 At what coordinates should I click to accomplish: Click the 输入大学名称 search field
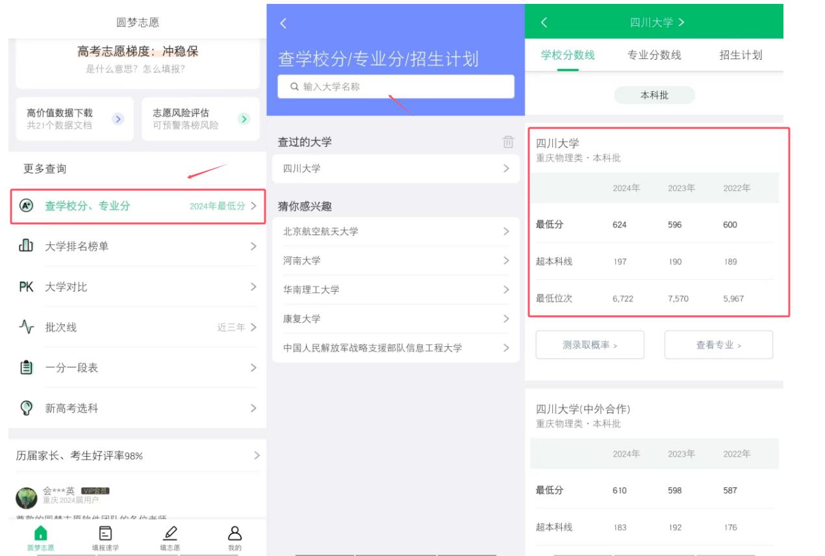396,86
